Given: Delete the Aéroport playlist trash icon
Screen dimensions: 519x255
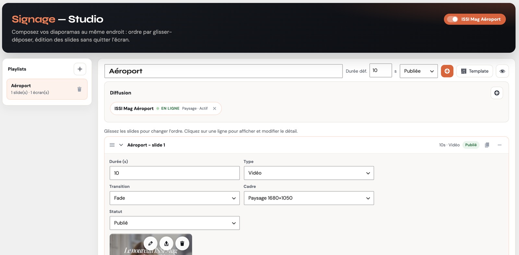Looking at the screenshot, I should (x=79, y=89).
